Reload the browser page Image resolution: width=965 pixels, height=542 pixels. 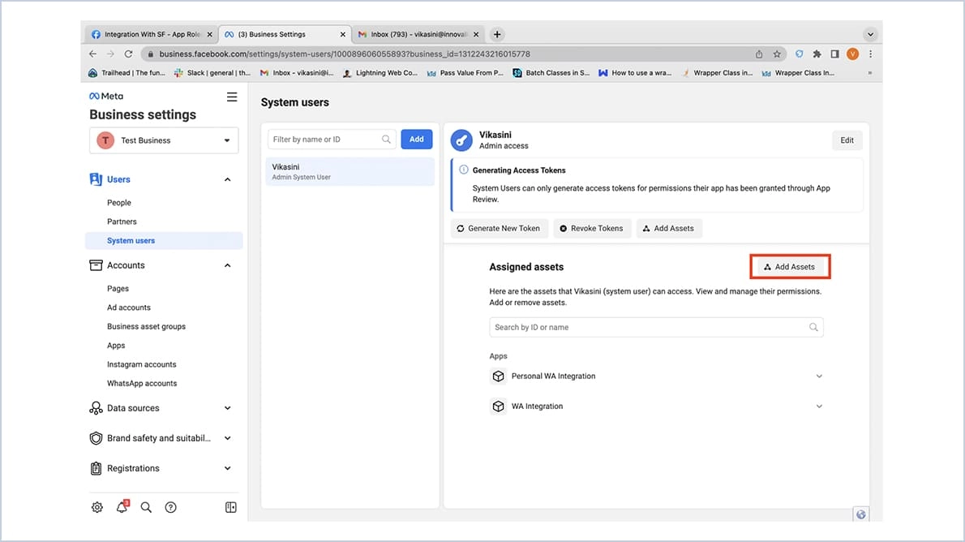click(129, 54)
